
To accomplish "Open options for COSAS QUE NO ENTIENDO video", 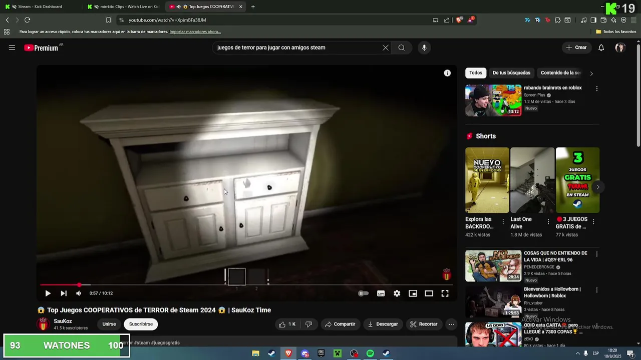I will (596, 254).
